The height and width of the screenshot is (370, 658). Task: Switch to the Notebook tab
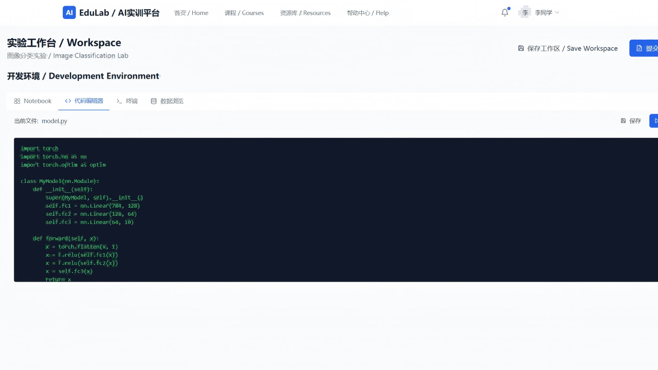(x=33, y=101)
